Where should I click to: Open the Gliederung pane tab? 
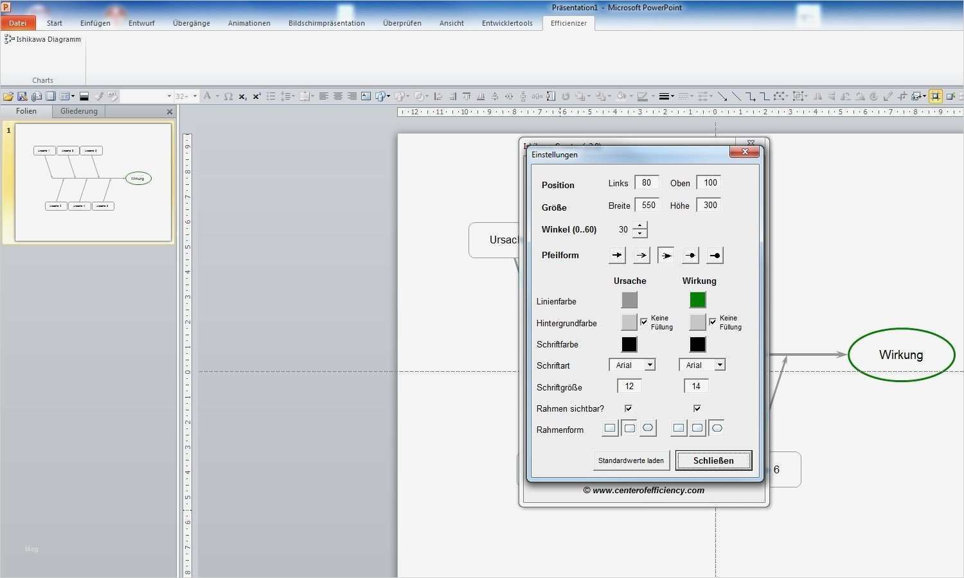[79, 111]
